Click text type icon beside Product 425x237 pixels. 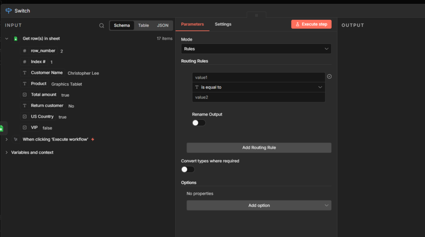pos(24,84)
